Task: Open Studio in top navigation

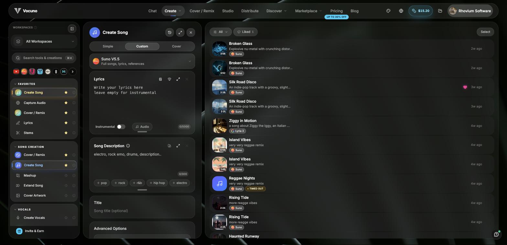Action: (228, 11)
